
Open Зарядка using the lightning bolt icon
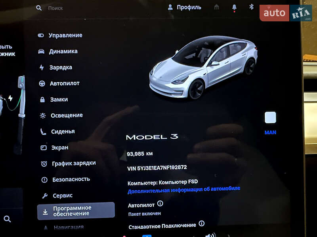click(41, 67)
